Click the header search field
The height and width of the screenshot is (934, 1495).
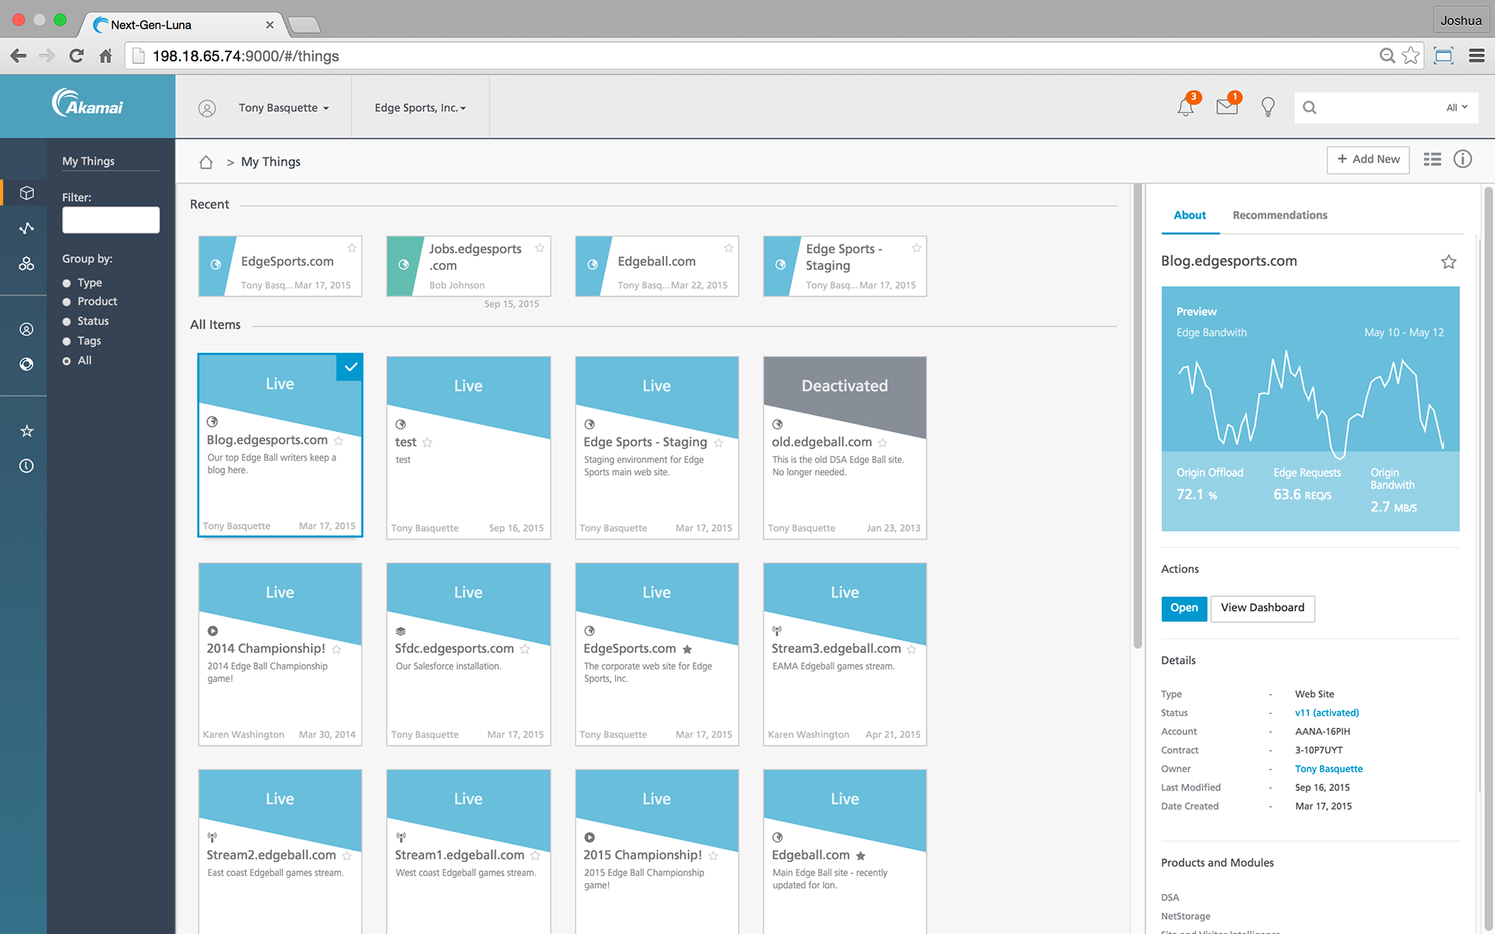(1386, 108)
